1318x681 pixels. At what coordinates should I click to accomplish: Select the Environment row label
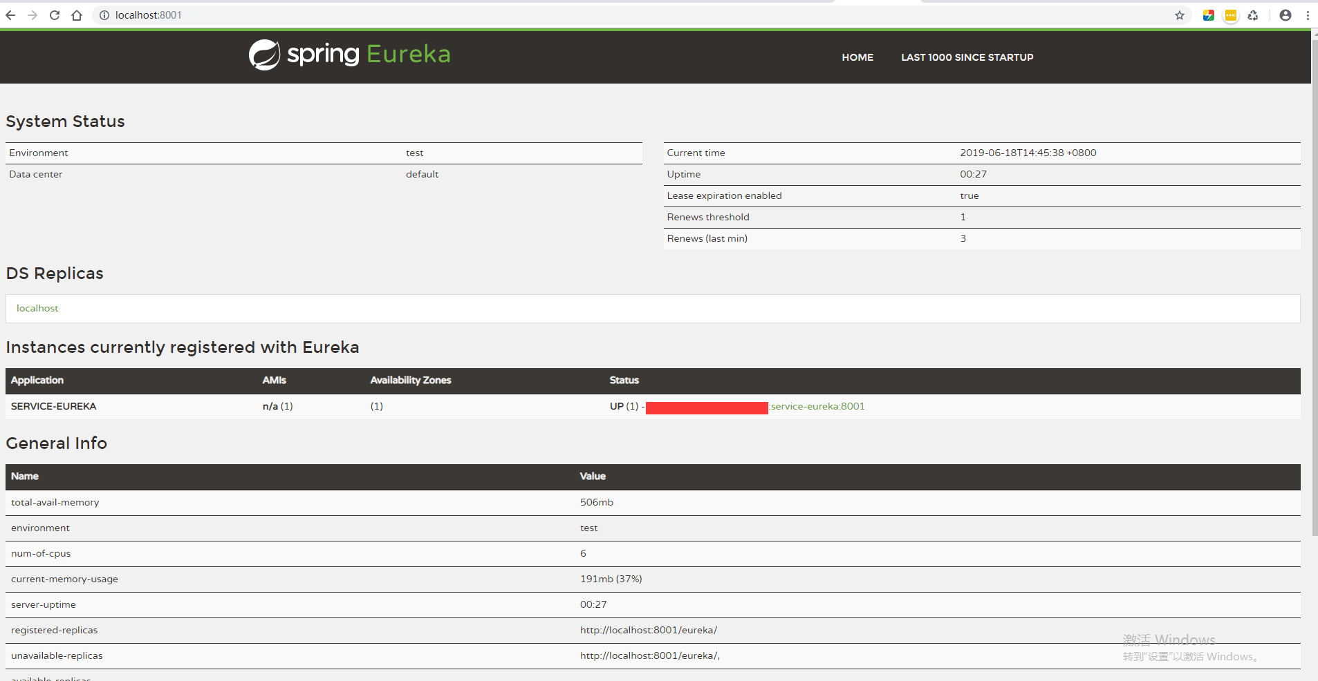(39, 153)
